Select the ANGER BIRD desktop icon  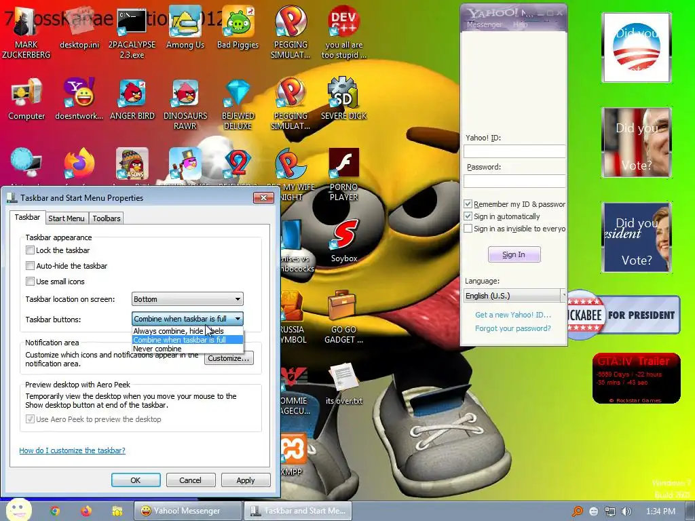tap(132, 100)
